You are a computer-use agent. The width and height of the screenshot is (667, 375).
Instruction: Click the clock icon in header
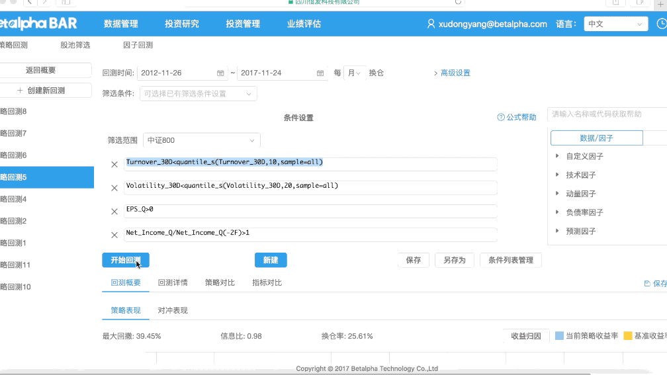tap(662, 24)
